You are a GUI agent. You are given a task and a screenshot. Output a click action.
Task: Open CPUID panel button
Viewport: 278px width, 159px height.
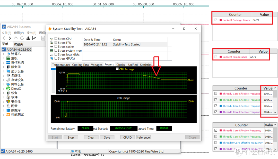(127, 137)
